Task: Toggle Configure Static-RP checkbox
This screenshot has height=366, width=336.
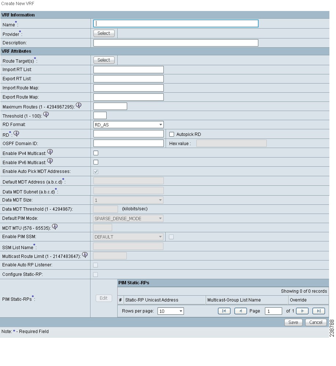Action: pos(96,274)
